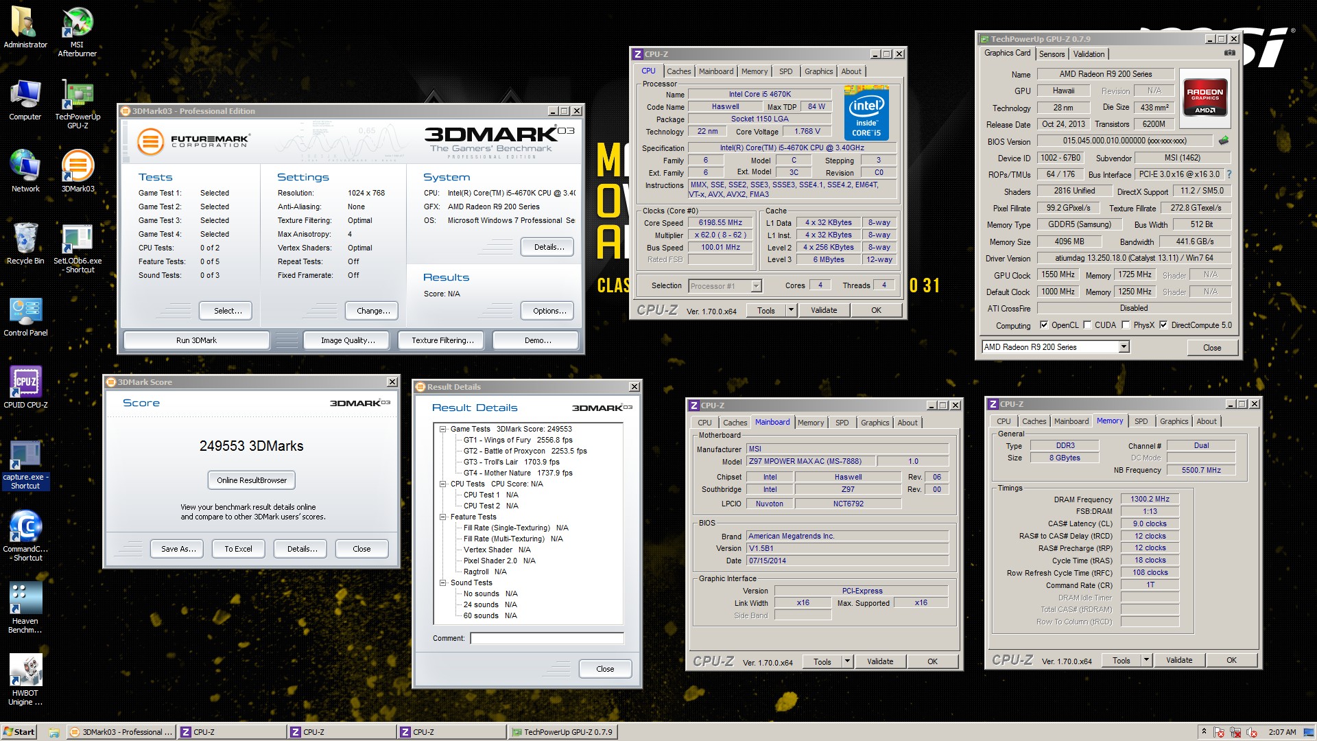This screenshot has width=1317, height=741.
Task: Open Graphics tab in CPU-Z Memory window
Action: click(1174, 421)
